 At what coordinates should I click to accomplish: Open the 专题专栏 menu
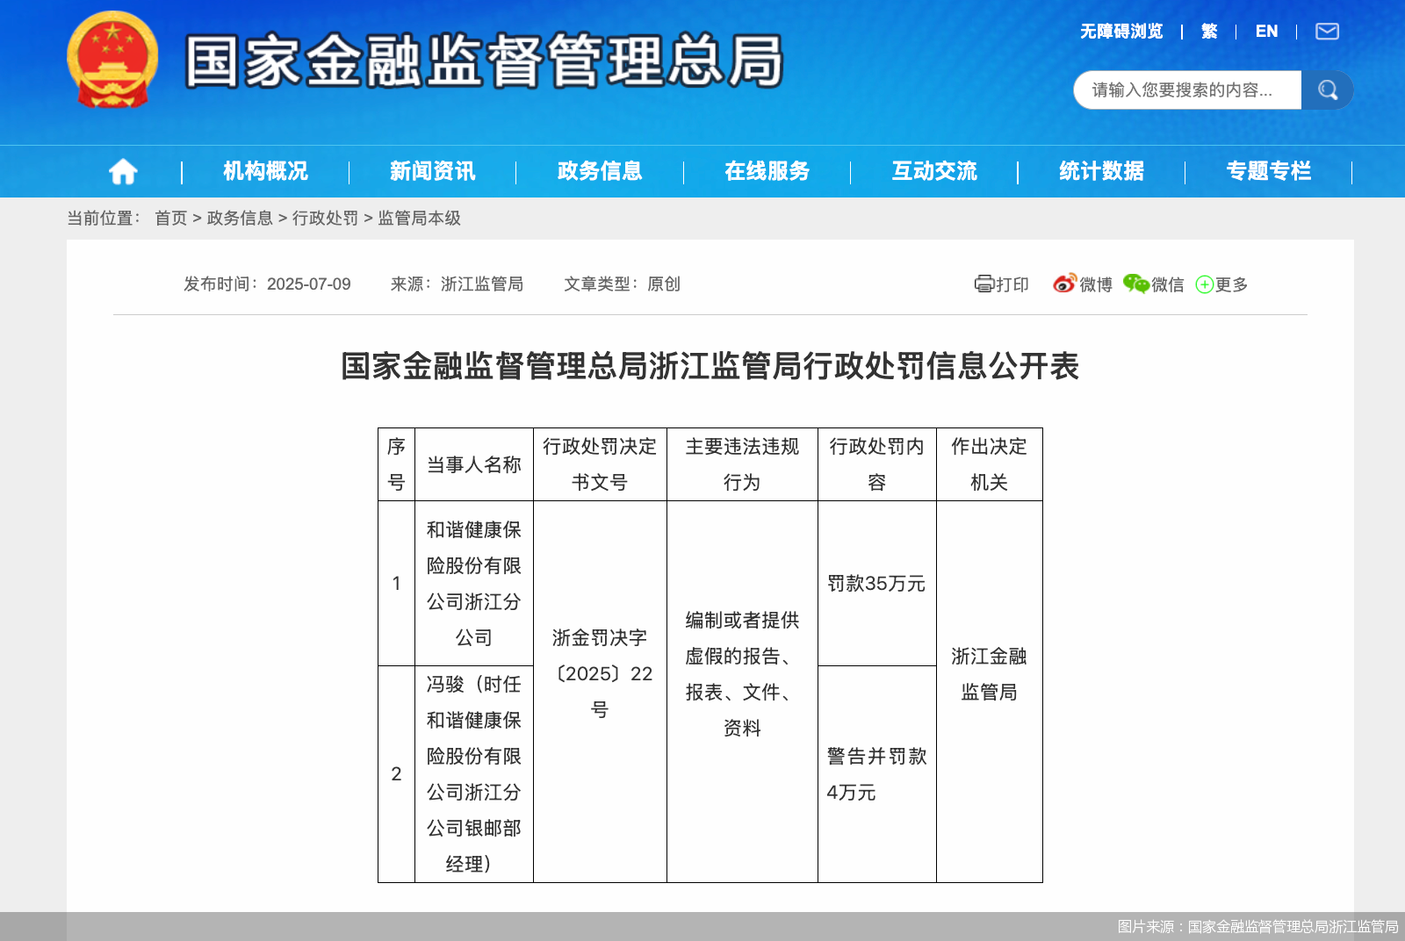1269,171
